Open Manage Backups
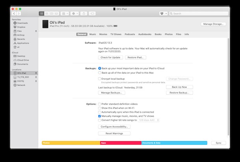 111,93
